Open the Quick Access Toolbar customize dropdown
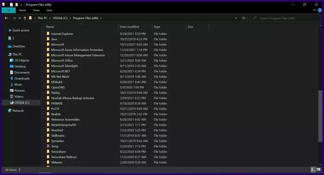The width and height of the screenshot is (324, 175). (x=21, y=5)
